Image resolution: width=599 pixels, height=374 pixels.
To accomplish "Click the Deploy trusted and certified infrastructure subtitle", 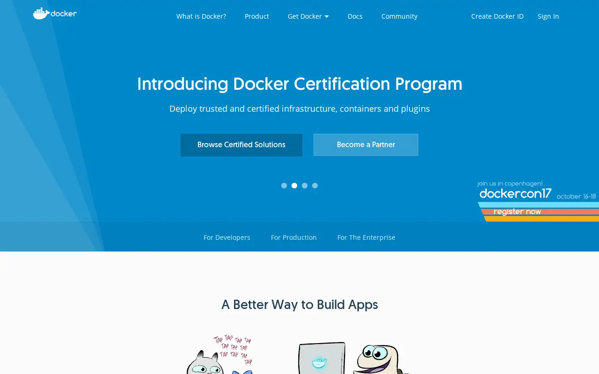I will pyautogui.click(x=299, y=109).
